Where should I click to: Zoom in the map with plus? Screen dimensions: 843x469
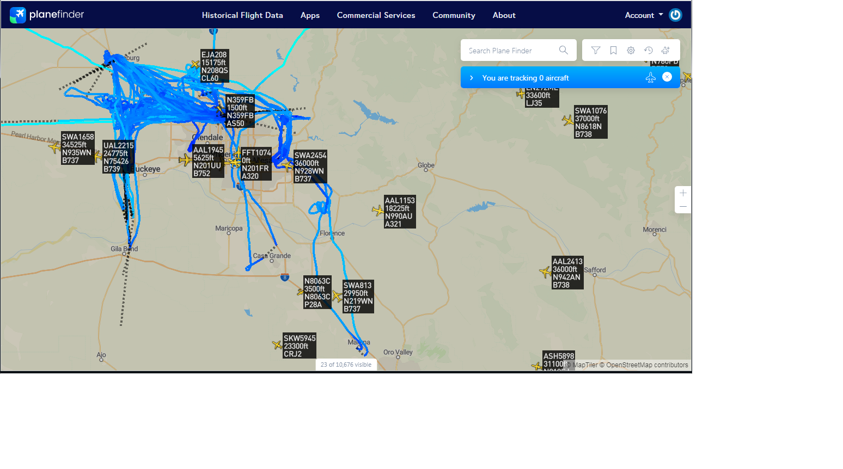point(683,193)
